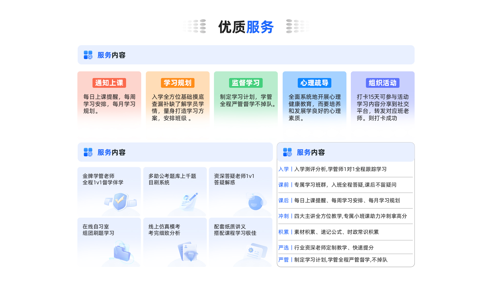Select the green 监督学习 label
The width and height of the screenshot is (492, 289).
(x=246, y=83)
